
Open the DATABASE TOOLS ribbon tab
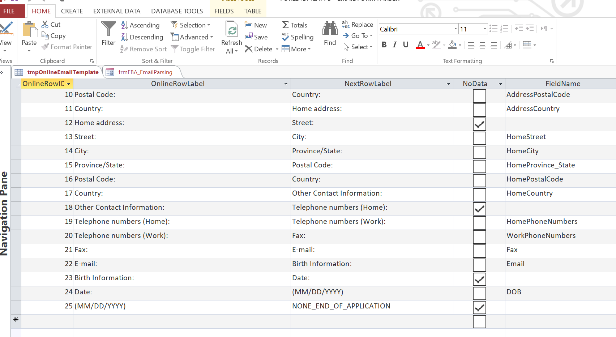[177, 11]
